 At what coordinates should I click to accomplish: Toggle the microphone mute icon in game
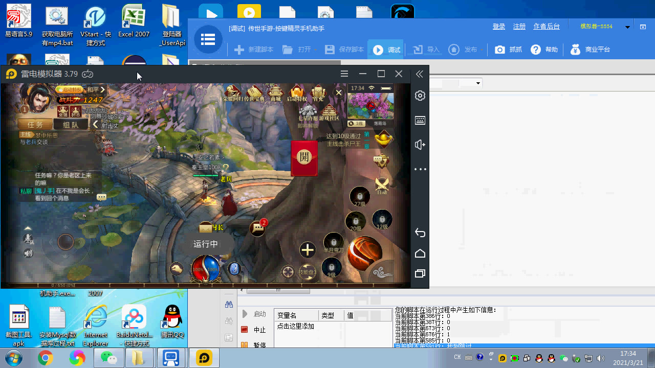click(29, 239)
